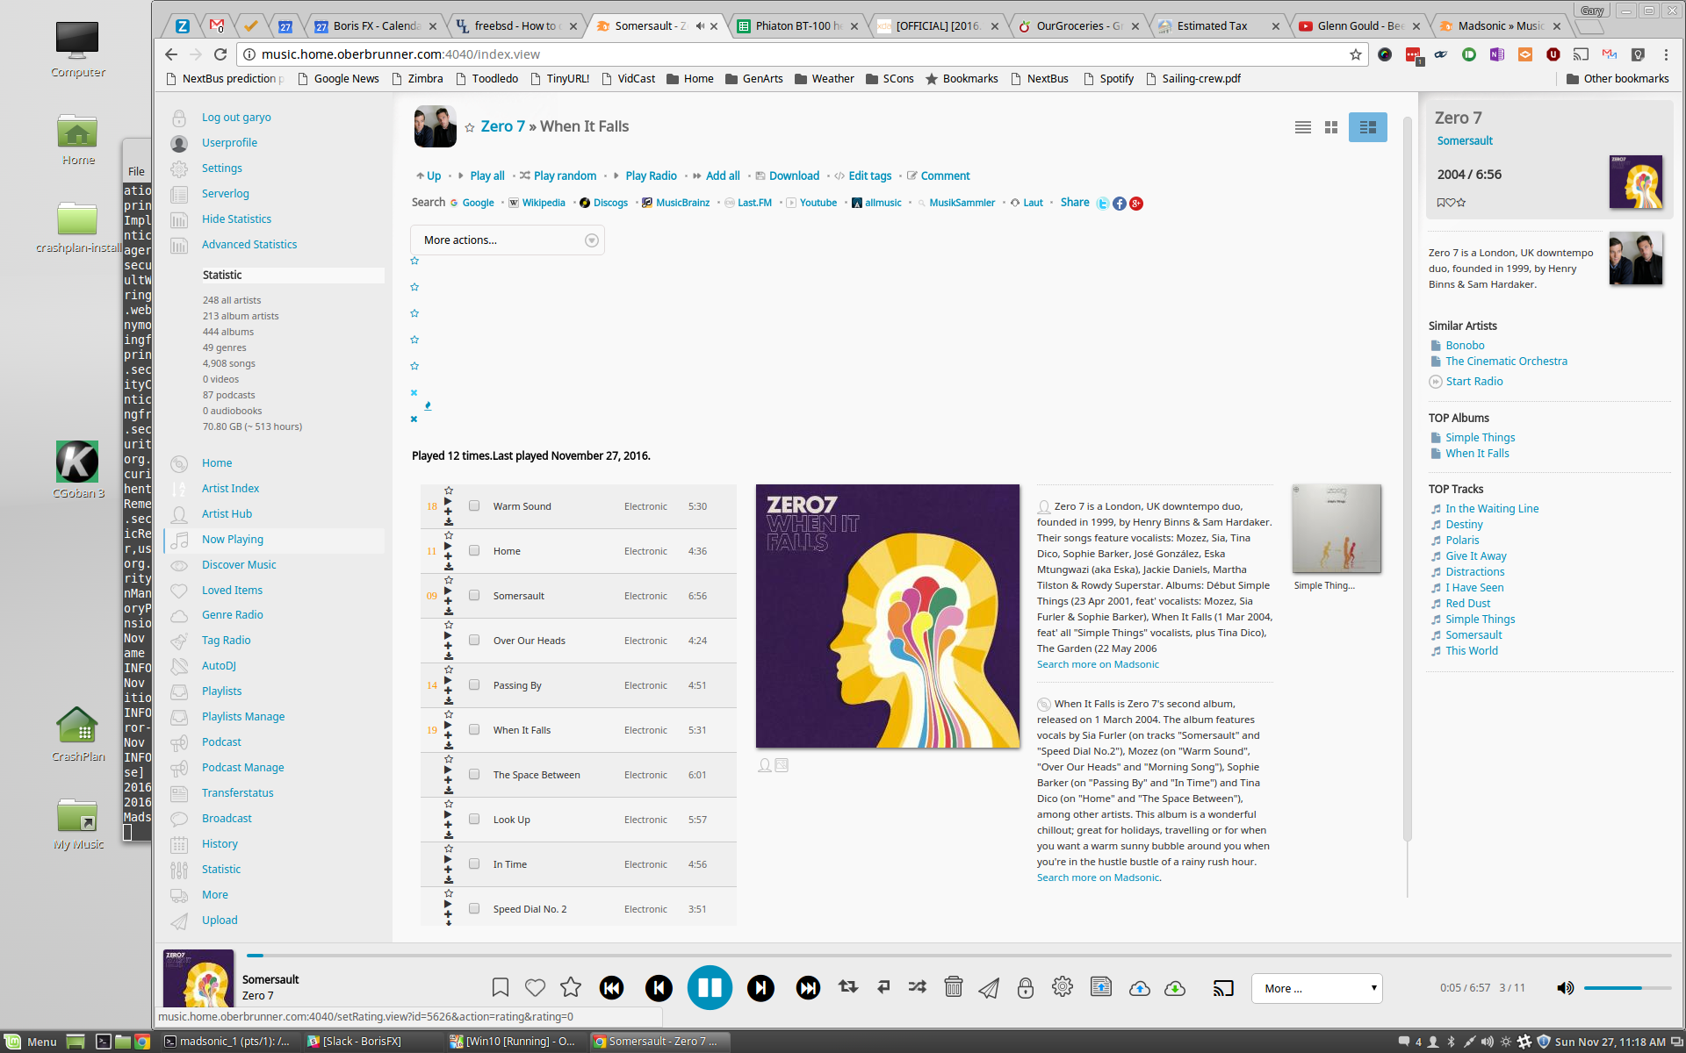Select the Look Up track checkbox
Image resolution: width=1686 pixels, height=1053 pixels.
pyautogui.click(x=474, y=820)
